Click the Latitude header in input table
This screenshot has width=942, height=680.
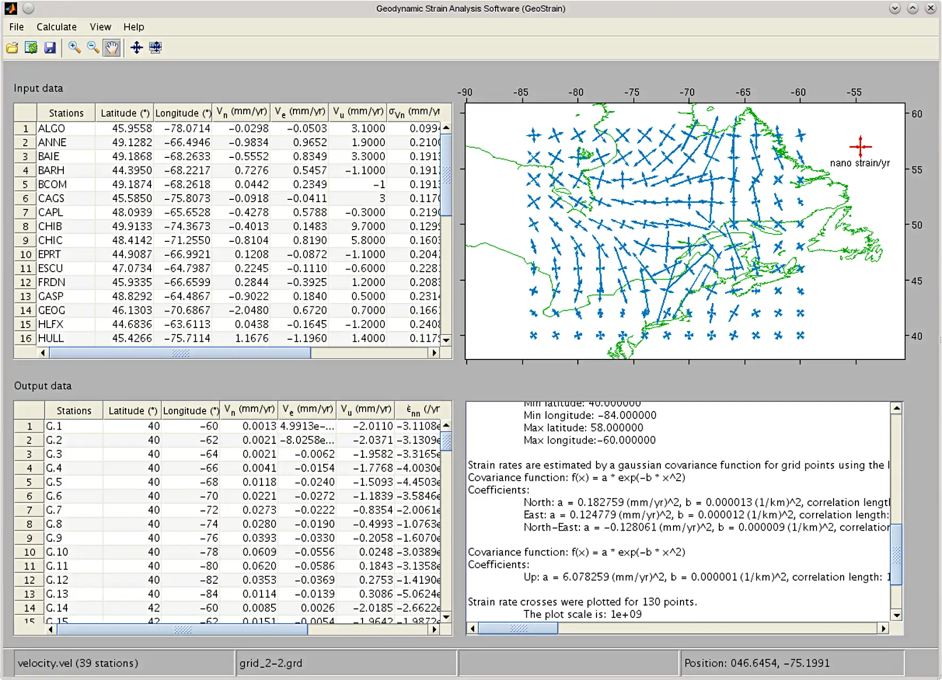[x=124, y=113]
